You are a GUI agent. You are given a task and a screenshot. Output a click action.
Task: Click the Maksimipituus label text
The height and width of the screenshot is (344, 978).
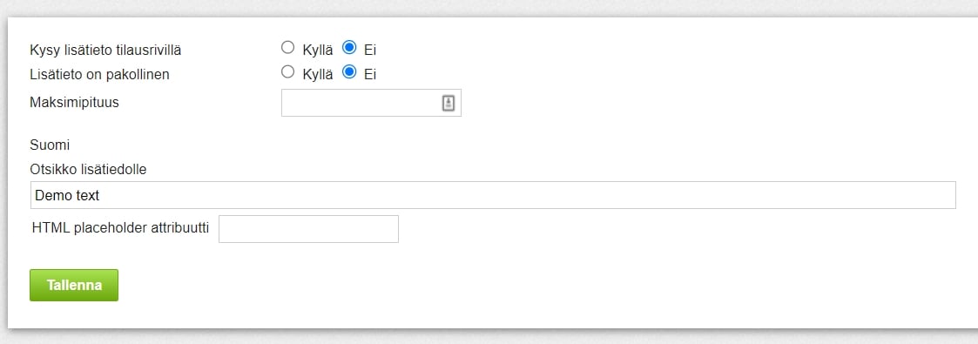[x=74, y=102]
